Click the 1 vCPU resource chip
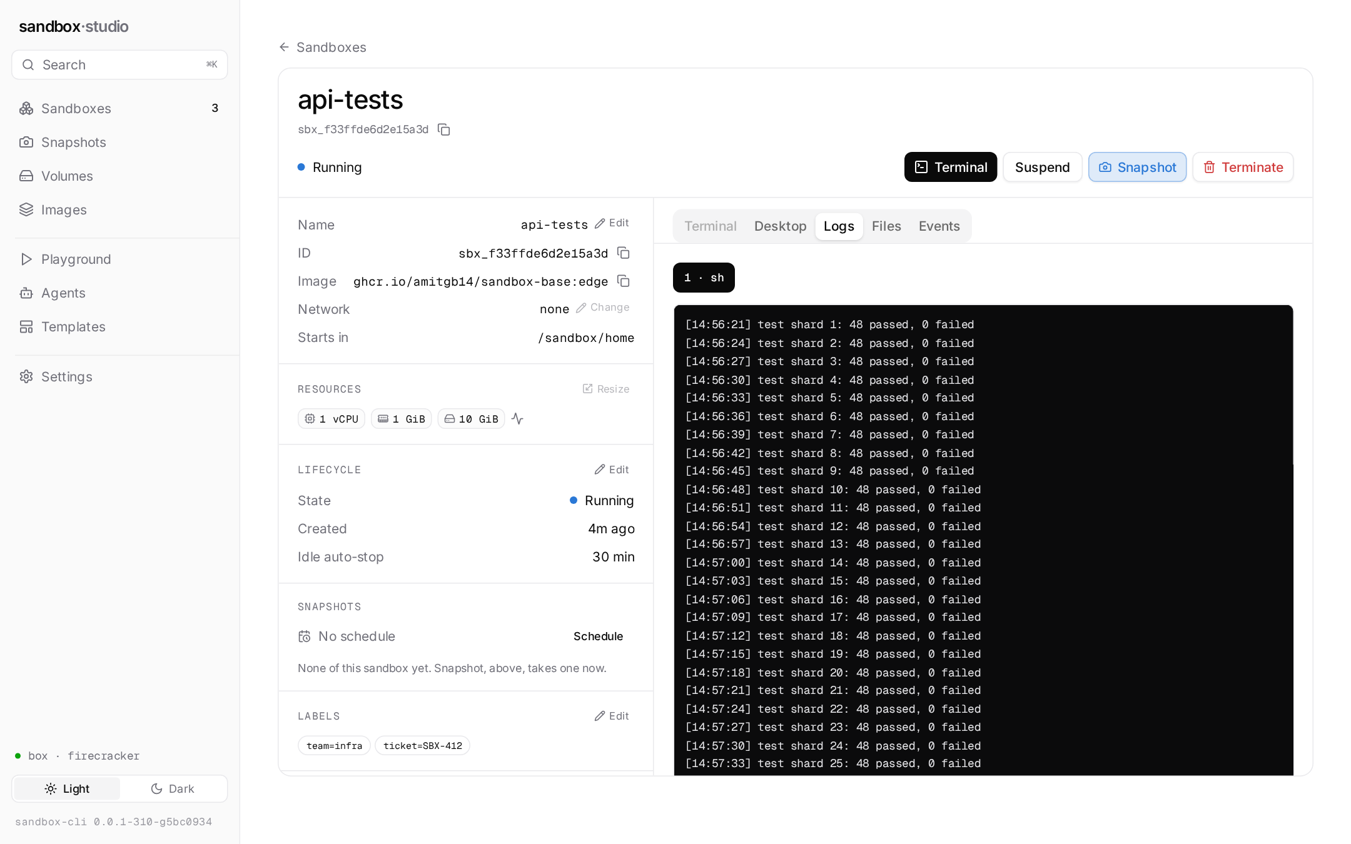Viewport: 1351px width, 844px height. point(331,419)
